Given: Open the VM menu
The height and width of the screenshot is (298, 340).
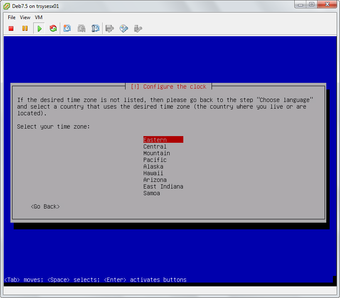Looking at the screenshot, I should pyautogui.click(x=39, y=17).
